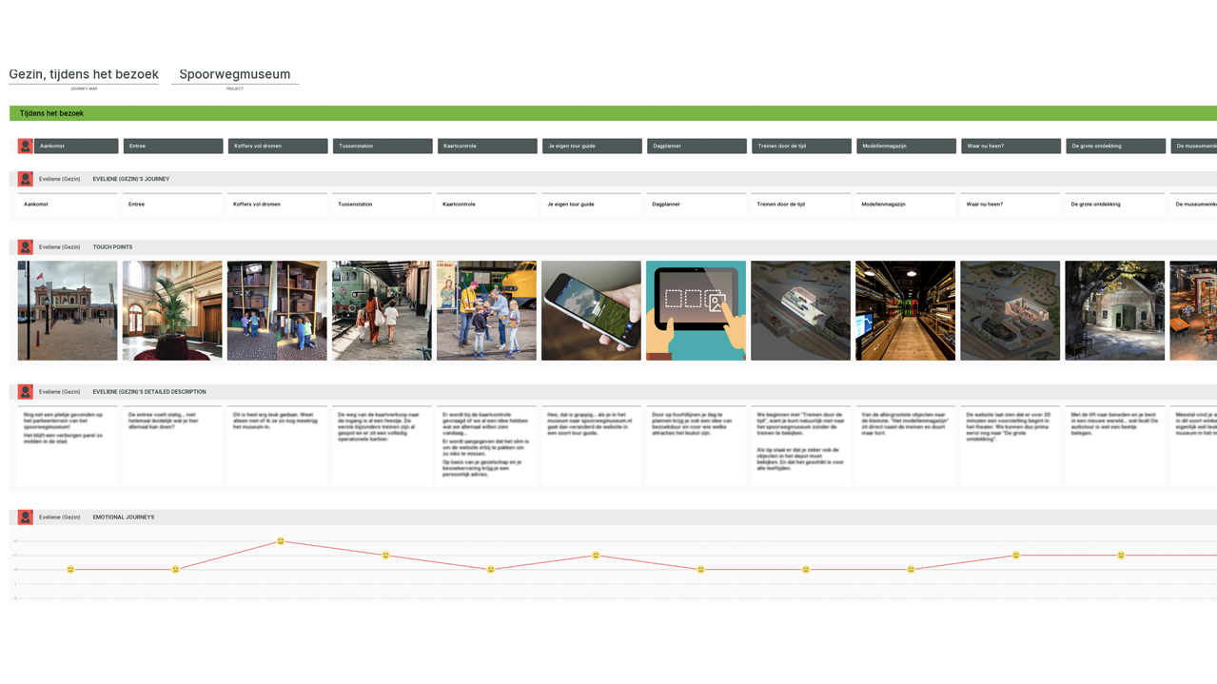This screenshot has height=684, width=1217.
Task: Select the tablet illustration touchpoint image
Action: click(696, 310)
